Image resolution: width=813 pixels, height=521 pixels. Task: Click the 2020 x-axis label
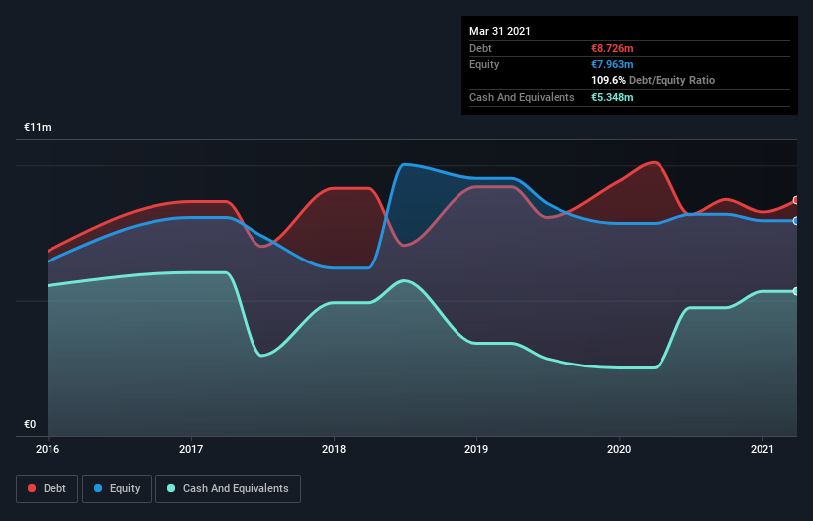pyautogui.click(x=619, y=449)
